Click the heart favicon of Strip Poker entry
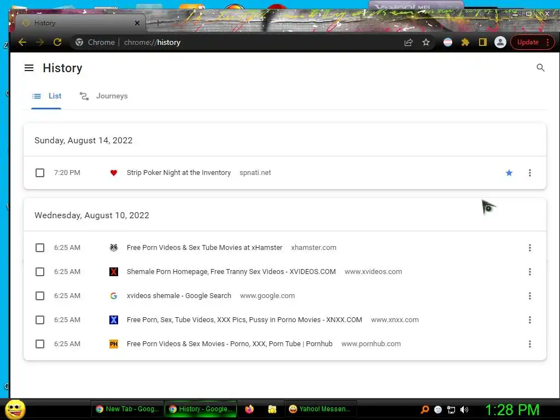The image size is (560, 420). (x=114, y=173)
